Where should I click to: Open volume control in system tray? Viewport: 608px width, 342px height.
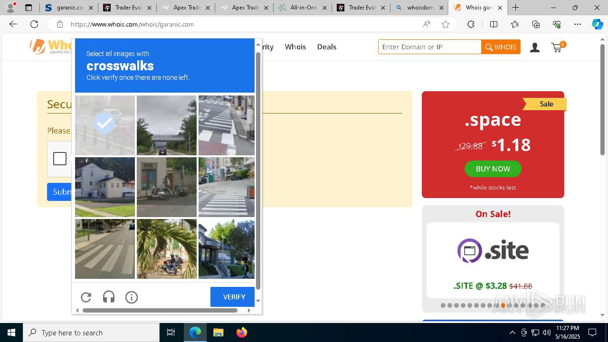tap(546, 332)
